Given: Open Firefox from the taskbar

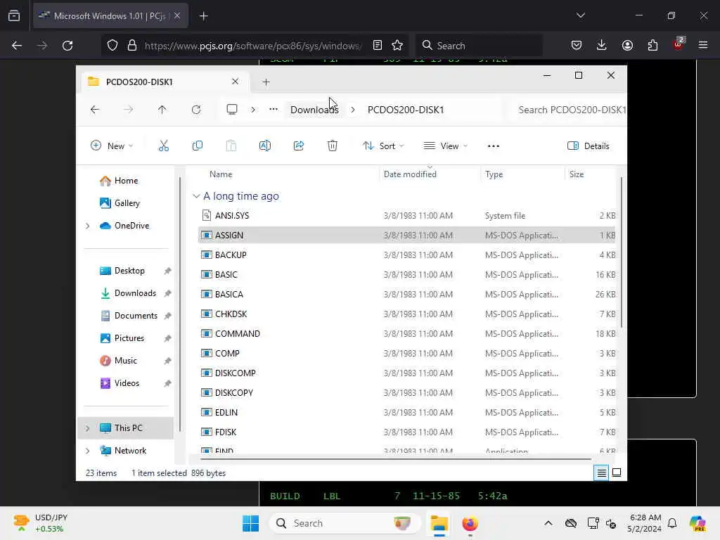Looking at the screenshot, I should tap(470, 523).
